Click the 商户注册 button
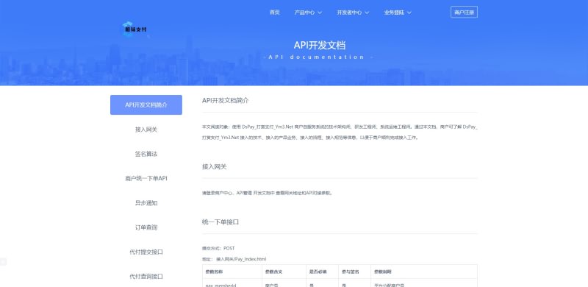This screenshot has width=588, height=287. coord(464,12)
